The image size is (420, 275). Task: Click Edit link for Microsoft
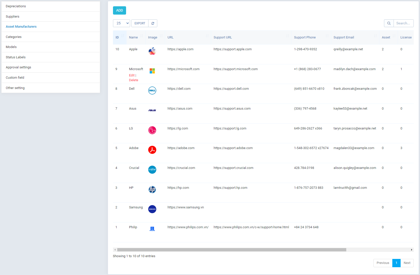(132, 75)
